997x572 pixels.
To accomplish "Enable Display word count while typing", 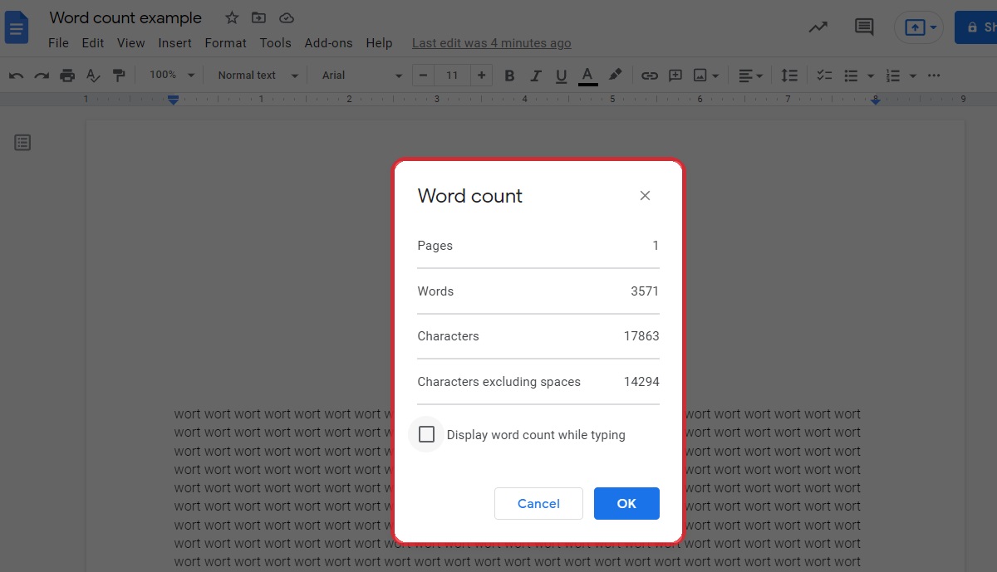I will 426,434.
